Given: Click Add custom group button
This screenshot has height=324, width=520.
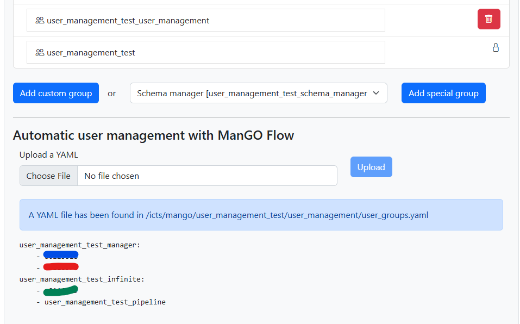Looking at the screenshot, I should 56,93.
